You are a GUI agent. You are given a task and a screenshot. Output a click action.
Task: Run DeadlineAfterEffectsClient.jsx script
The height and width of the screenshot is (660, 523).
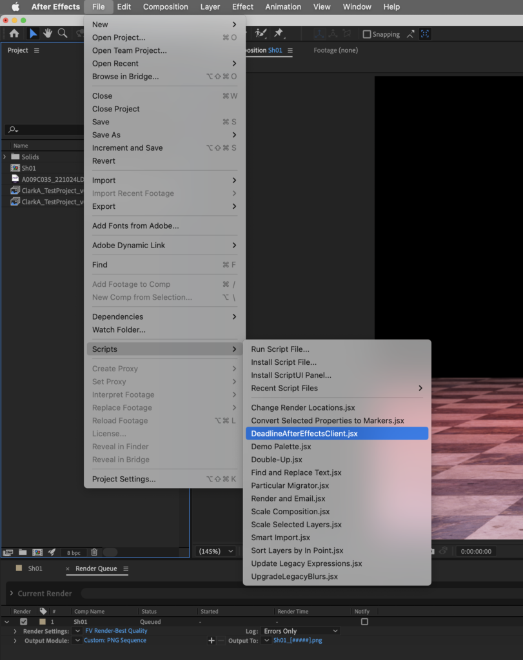[337, 434]
